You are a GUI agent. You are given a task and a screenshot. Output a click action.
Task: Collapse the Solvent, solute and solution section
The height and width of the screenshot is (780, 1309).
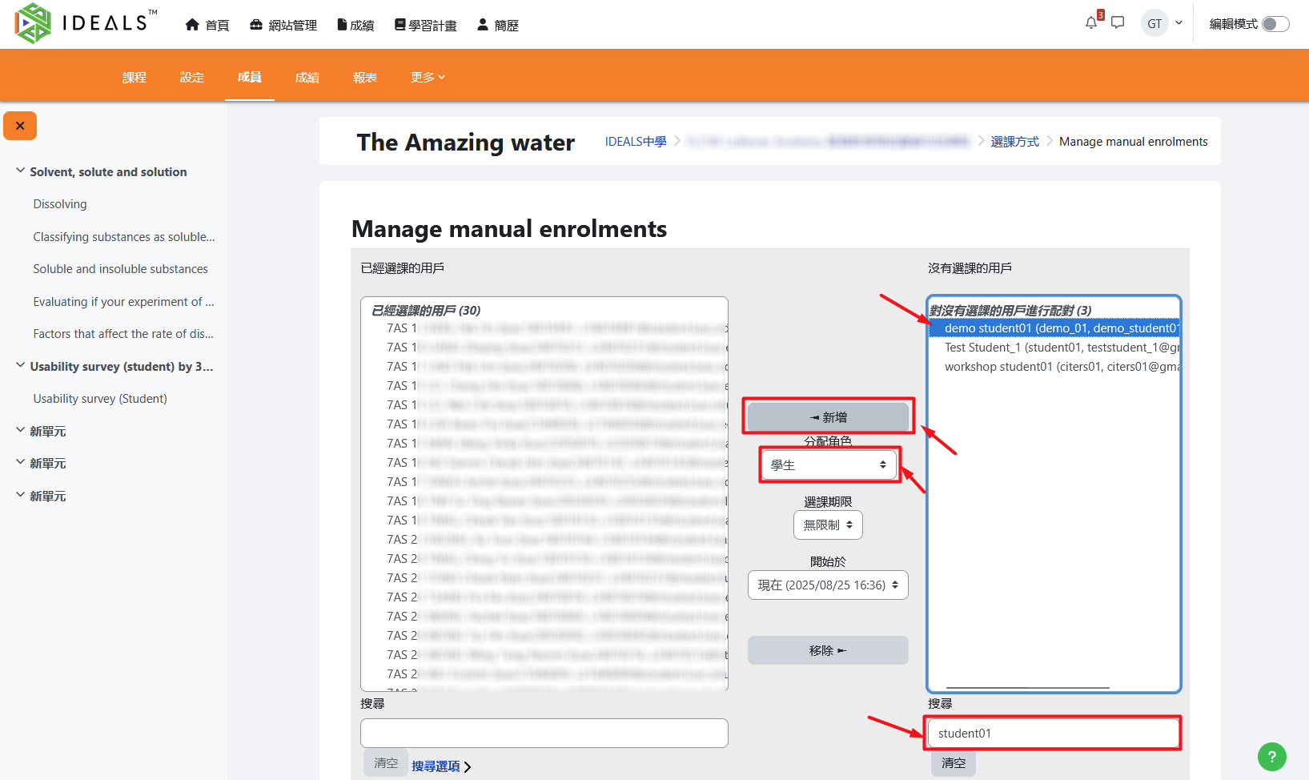point(21,171)
